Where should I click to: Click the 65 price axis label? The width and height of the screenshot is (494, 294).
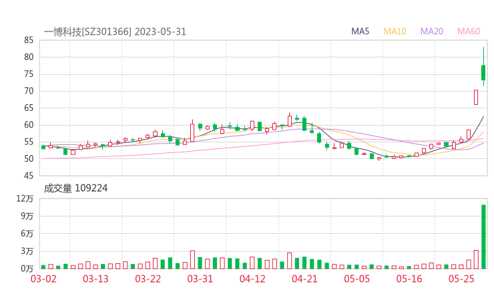[x=29, y=108]
